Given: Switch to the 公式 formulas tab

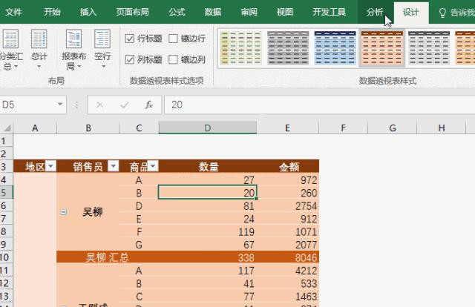Looking at the screenshot, I should 177,12.
